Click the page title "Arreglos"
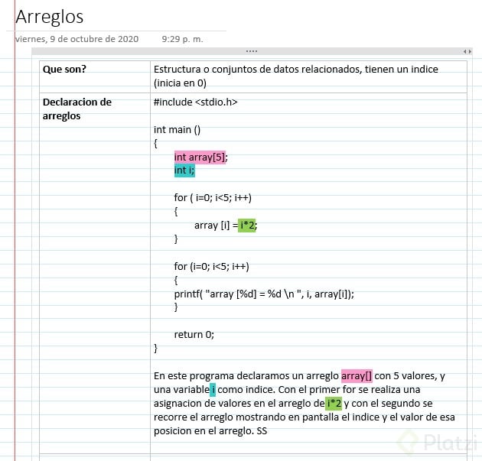The image size is (482, 461). point(50,17)
